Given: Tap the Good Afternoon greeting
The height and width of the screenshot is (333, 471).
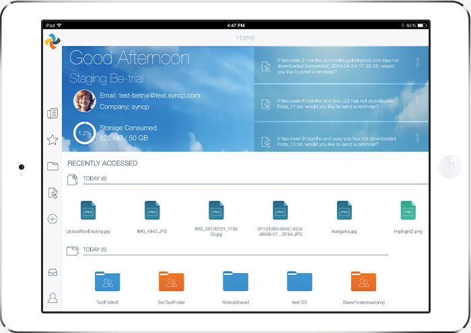Looking at the screenshot, I should tap(129, 58).
